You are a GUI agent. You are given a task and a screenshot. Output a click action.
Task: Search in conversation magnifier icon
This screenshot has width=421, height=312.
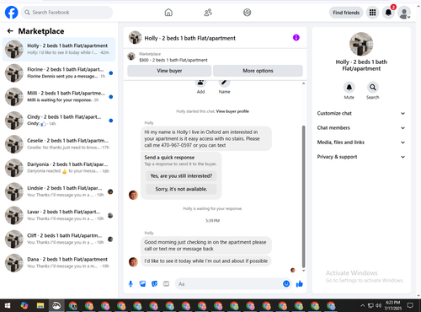tap(373, 88)
